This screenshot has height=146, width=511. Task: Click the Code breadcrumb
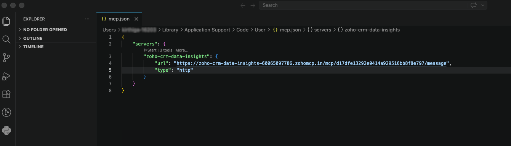242,30
